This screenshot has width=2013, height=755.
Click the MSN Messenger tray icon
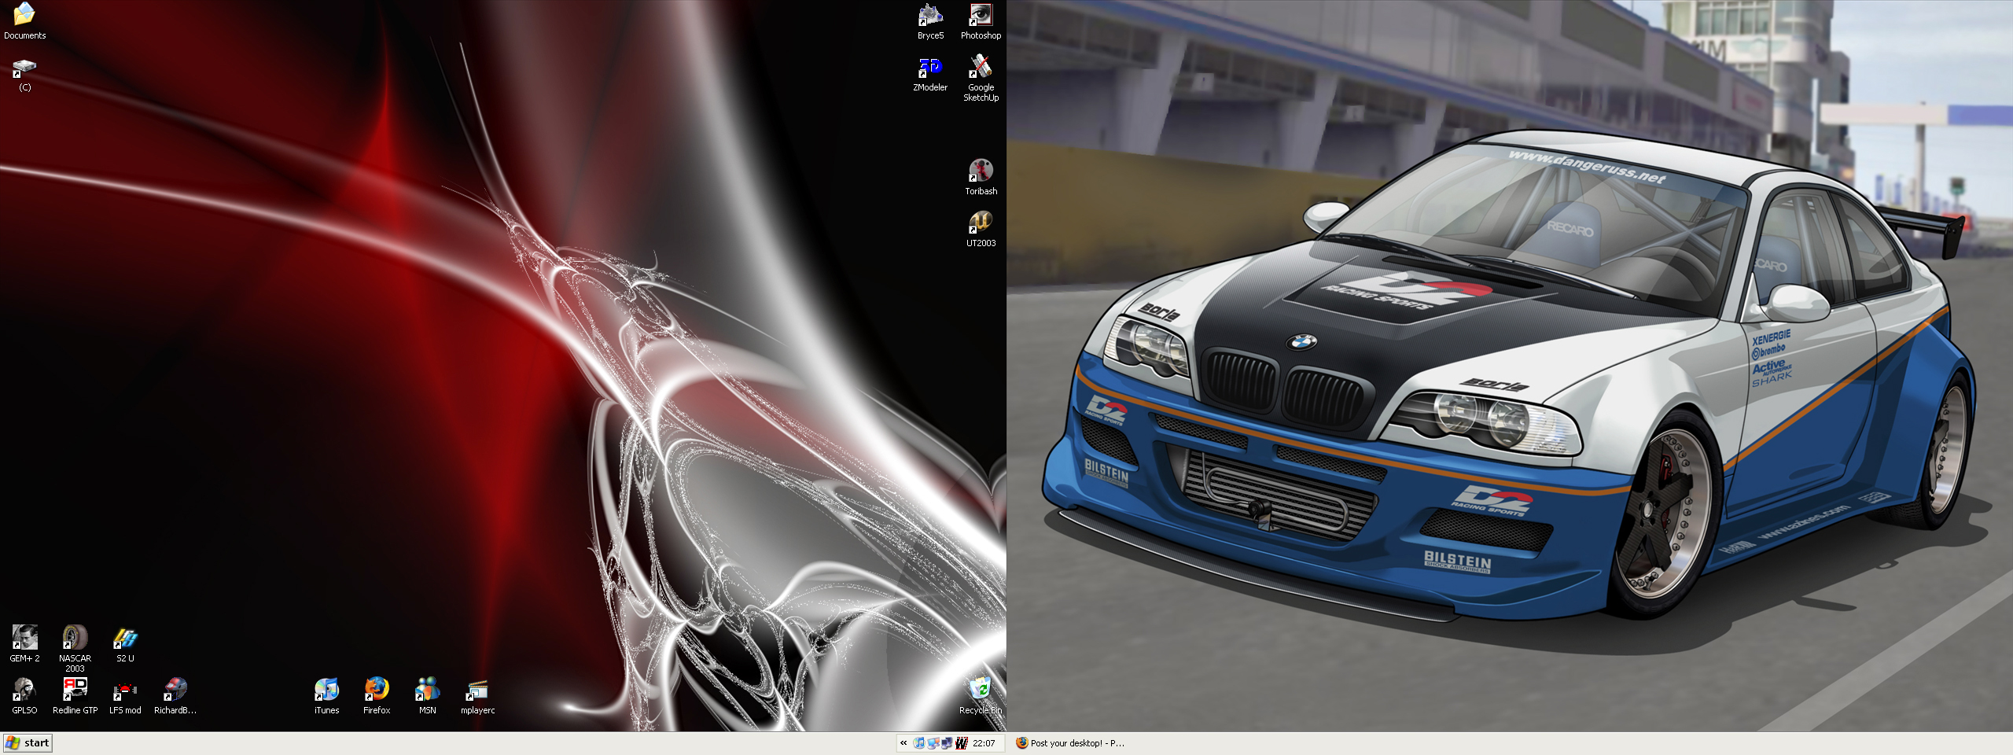tap(933, 743)
